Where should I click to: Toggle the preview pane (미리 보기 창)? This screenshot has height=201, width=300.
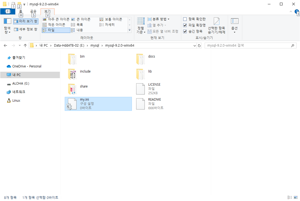pos(26,21)
